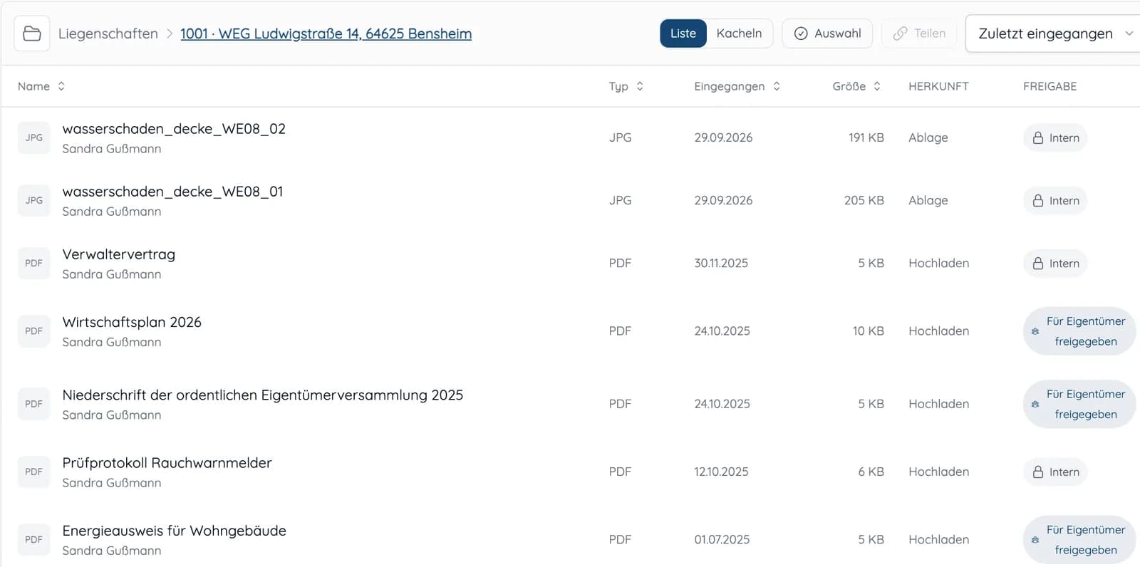Viewport: 1140px width, 567px height.
Task: Open the Zuletzt eingegangen sort dropdown
Action: (x=1054, y=33)
